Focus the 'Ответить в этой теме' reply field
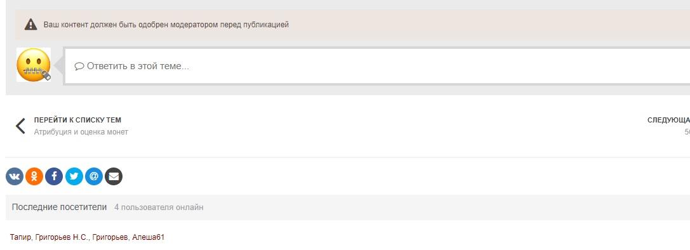This screenshot has width=690, height=250. (x=377, y=66)
